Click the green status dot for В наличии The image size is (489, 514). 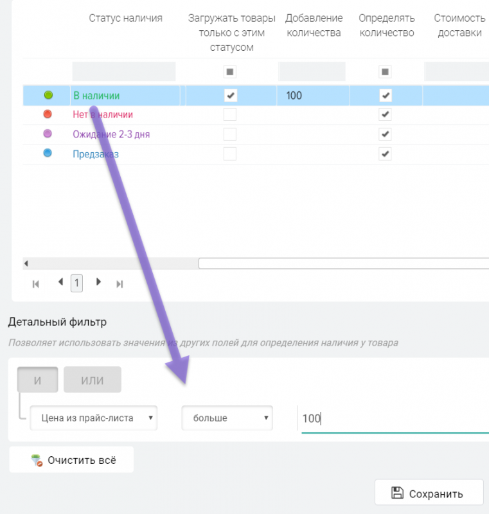pyautogui.click(x=48, y=95)
